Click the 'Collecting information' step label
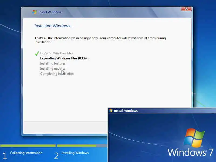Screen dimensions: 216x162 tap(26, 153)
